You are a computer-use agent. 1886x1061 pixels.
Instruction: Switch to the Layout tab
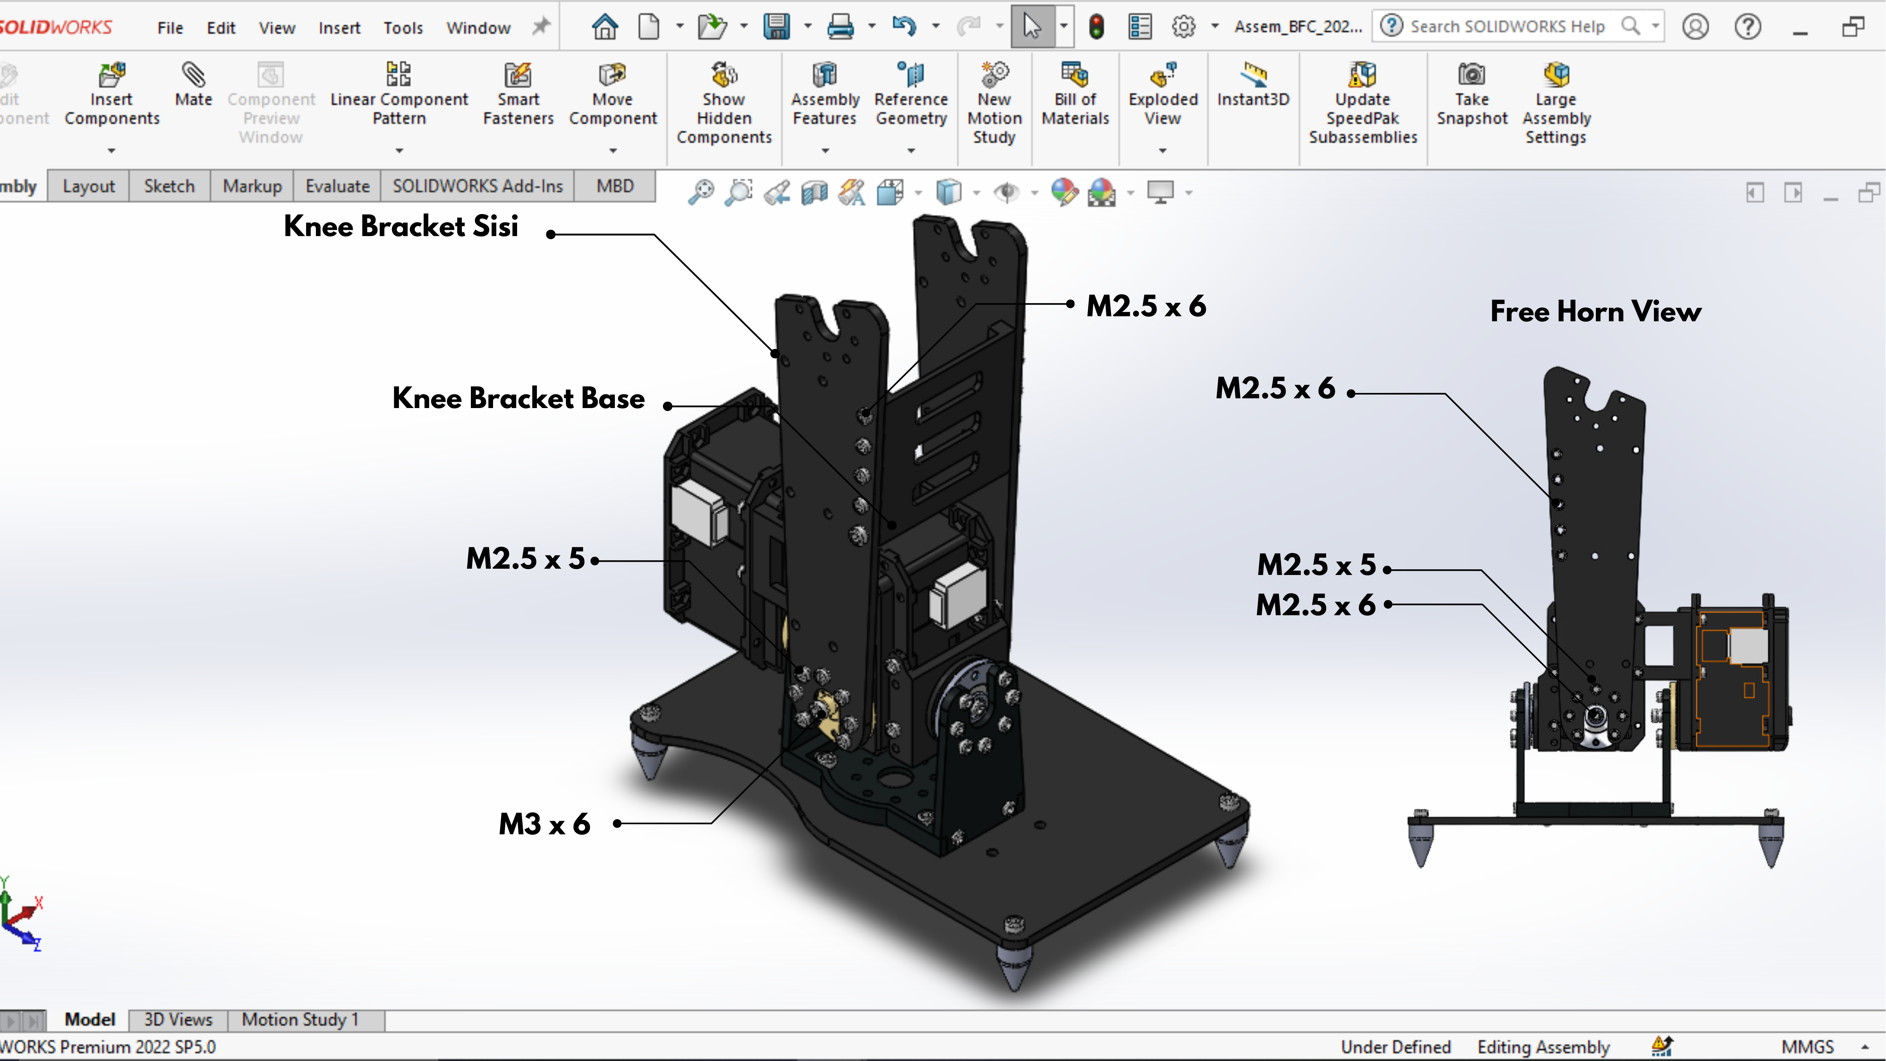(x=89, y=186)
